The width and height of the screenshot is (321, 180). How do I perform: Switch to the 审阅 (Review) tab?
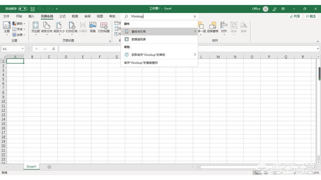pyautogui.click(x=87, y=16)
